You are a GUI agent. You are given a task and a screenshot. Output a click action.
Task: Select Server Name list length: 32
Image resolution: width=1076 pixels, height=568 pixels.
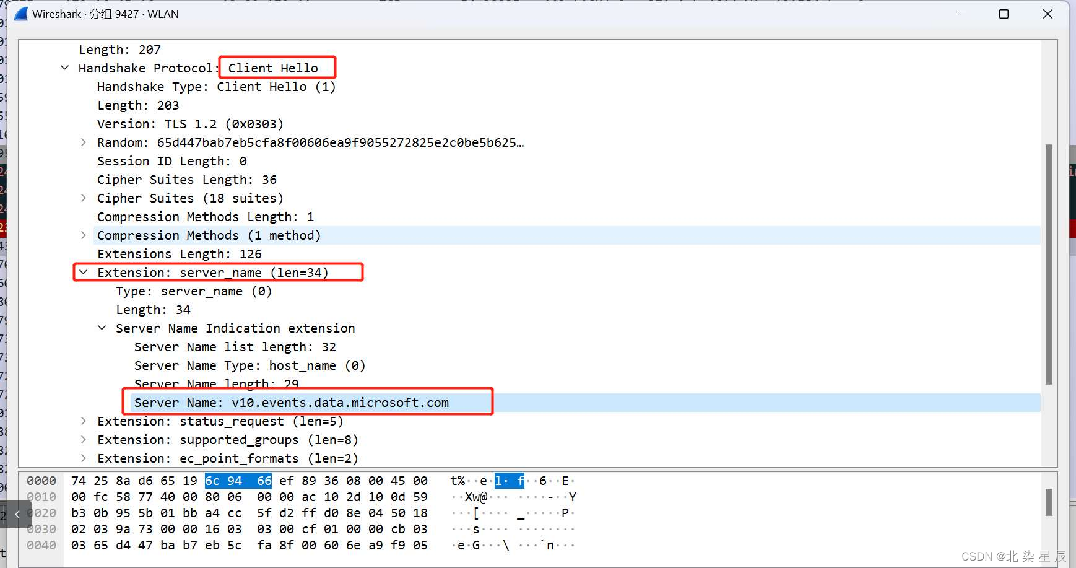click(x=235, y=347)
